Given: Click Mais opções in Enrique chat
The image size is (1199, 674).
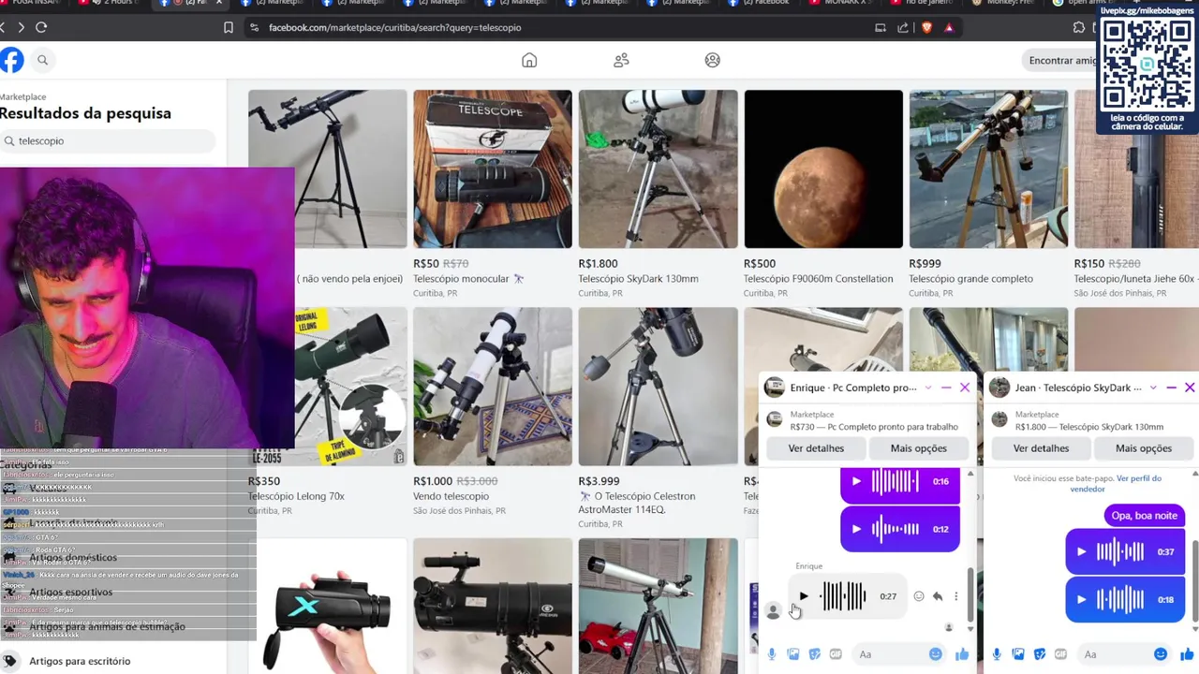Looking at the screenshot, I should 918,448.
